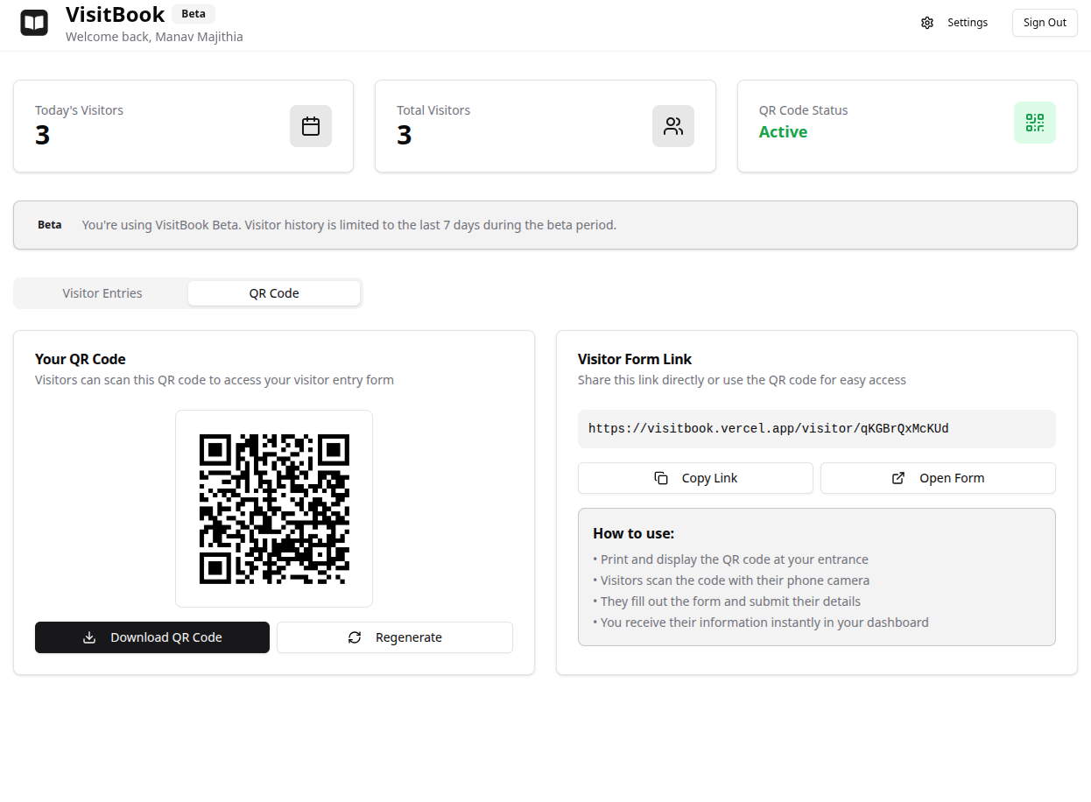
Task: Regenerate the QR code
Action: [x=395, y=637]
